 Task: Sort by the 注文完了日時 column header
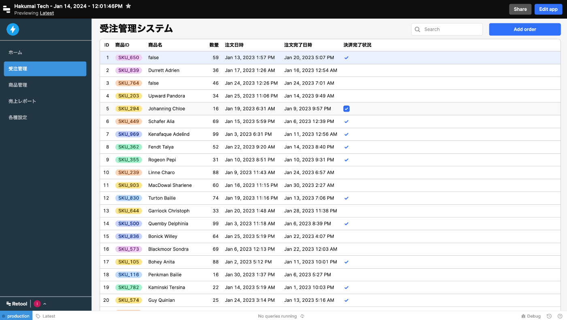[x=298, y=45]
